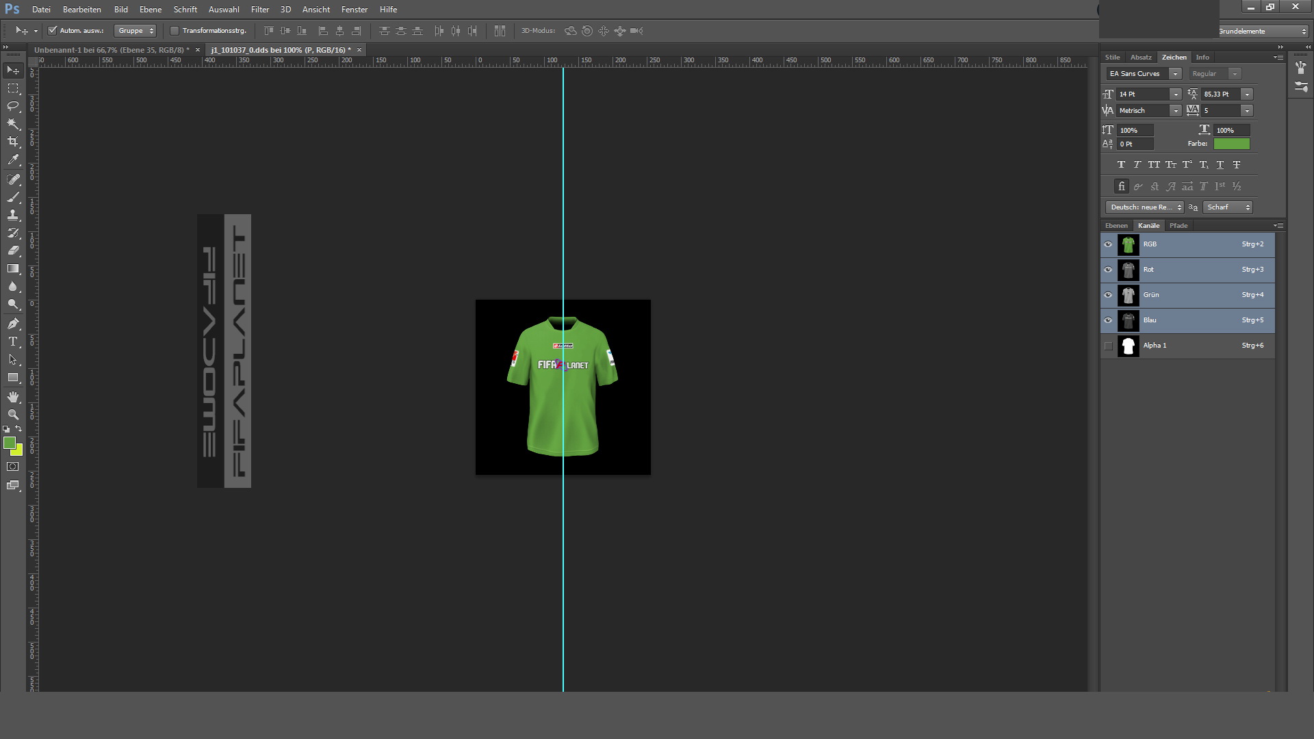The height and width of the screenshot is (739, 1314).
Task: Select the Hand tool
Action: 13,397
